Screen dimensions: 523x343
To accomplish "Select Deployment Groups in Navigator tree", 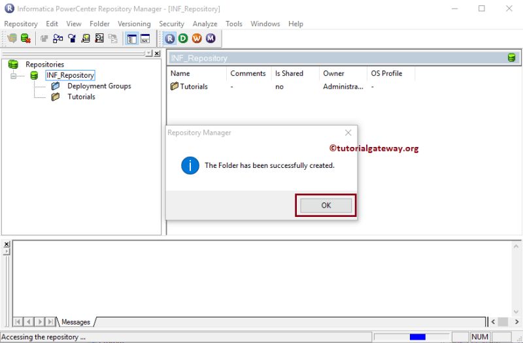I will pyautogui.click(x=99, y=86).
